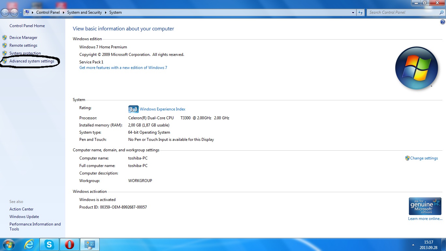Click shield icon beside System protection
This screenshot has width=446, height=251.
[x=5, y=53]
